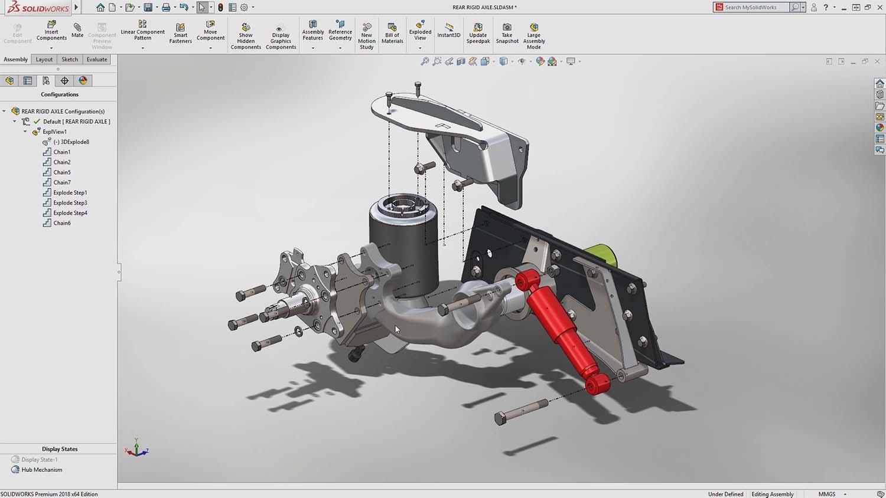Toggle Hide/Show Items eye in heads-up toolbar

click(522, 61)
